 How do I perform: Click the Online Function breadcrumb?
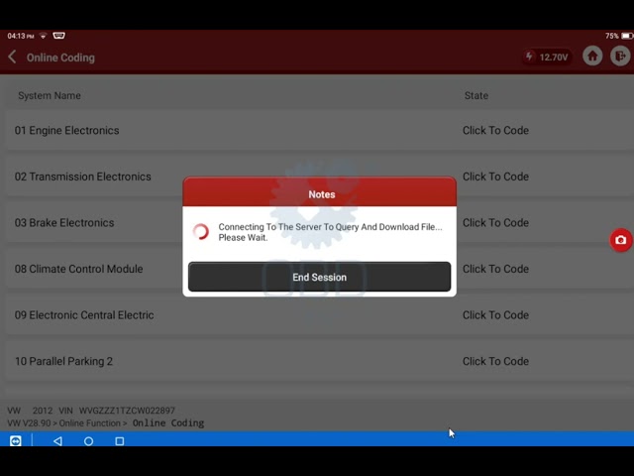coord(89,423)
